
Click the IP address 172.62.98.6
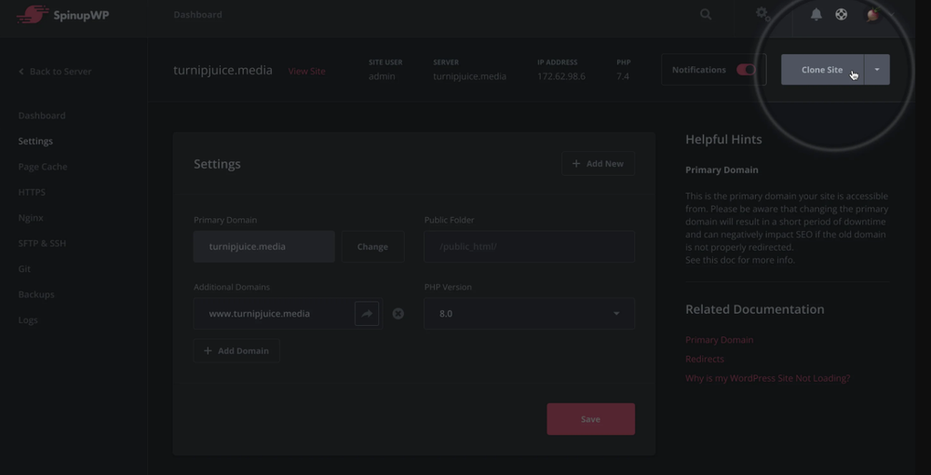tap(561, 76)
